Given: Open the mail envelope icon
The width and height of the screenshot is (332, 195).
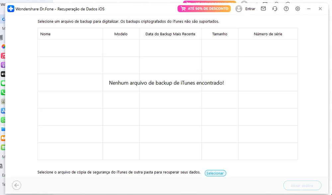Looking at the screenshot, I should pos(263,9).
